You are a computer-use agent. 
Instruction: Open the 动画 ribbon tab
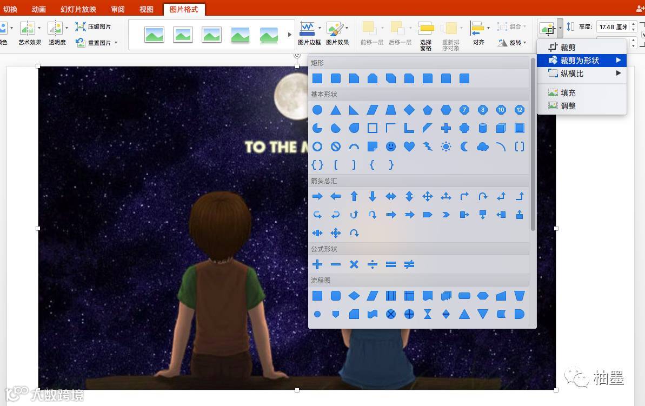[x=39, y=9]
